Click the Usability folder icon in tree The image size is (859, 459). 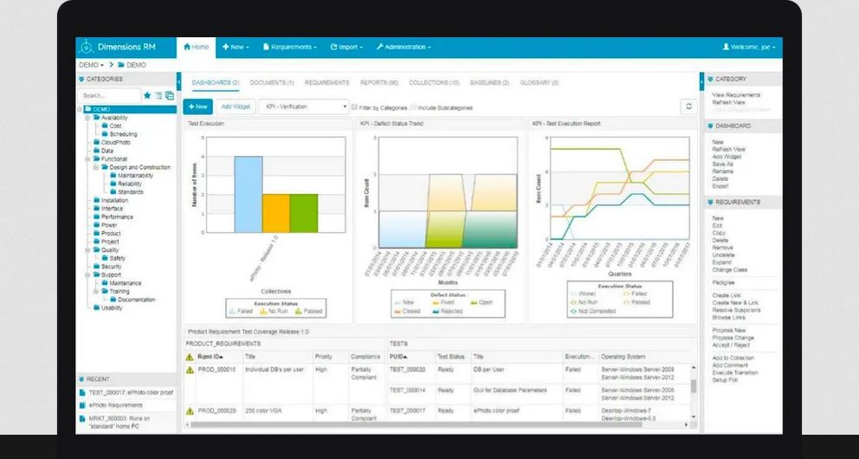[96, 307]
